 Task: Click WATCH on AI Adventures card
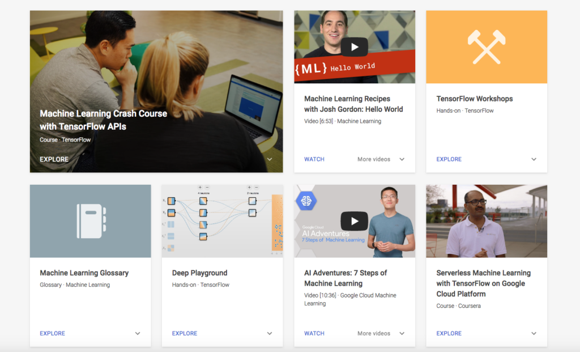click(314, 333)
